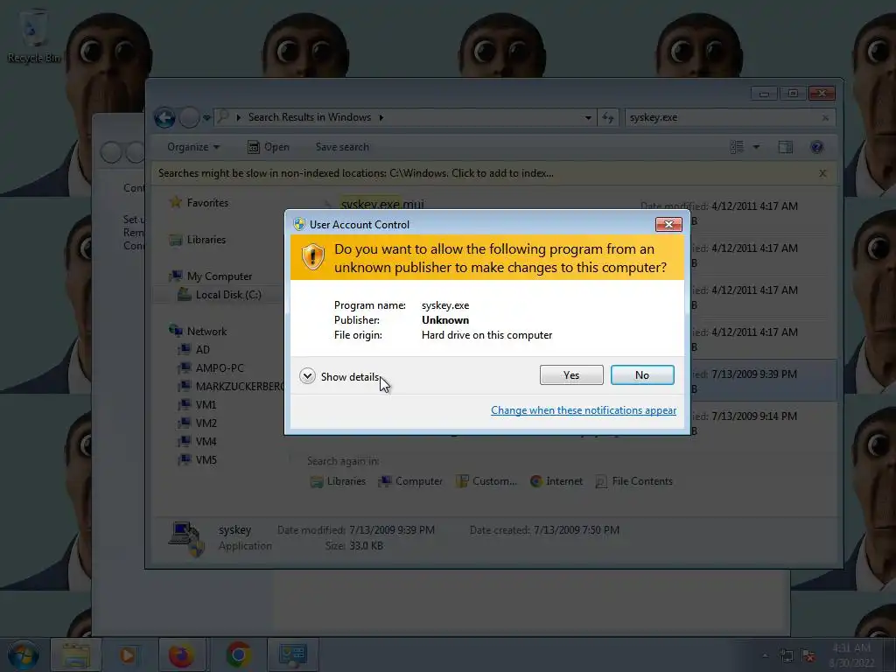Click Open in Explorer toolbar
Screen dimensions: 896x672
coord(269,147)
